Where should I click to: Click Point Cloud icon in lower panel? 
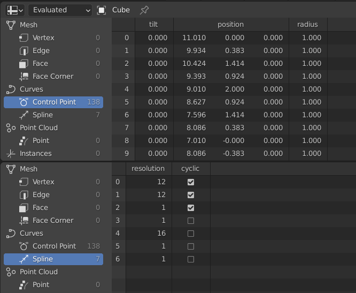coord(11,272)
